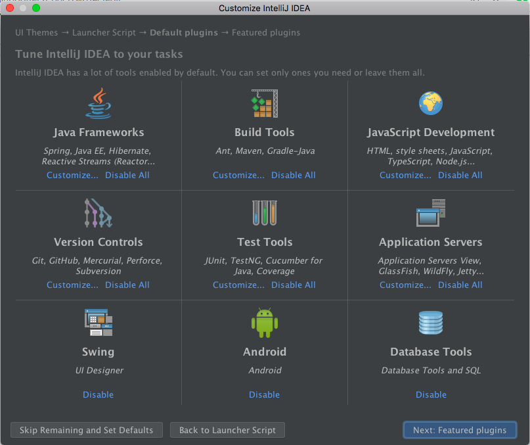Open Customize for Java Frameworks

point(72,175)
